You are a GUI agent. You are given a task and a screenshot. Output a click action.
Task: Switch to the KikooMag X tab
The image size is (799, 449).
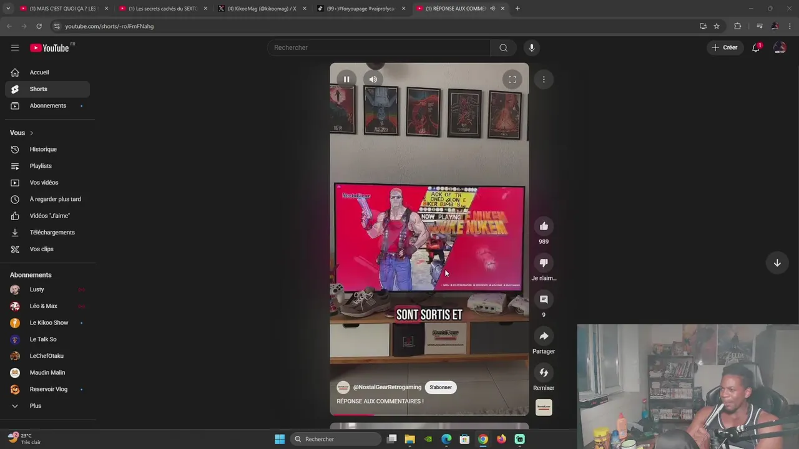point(261,9)
